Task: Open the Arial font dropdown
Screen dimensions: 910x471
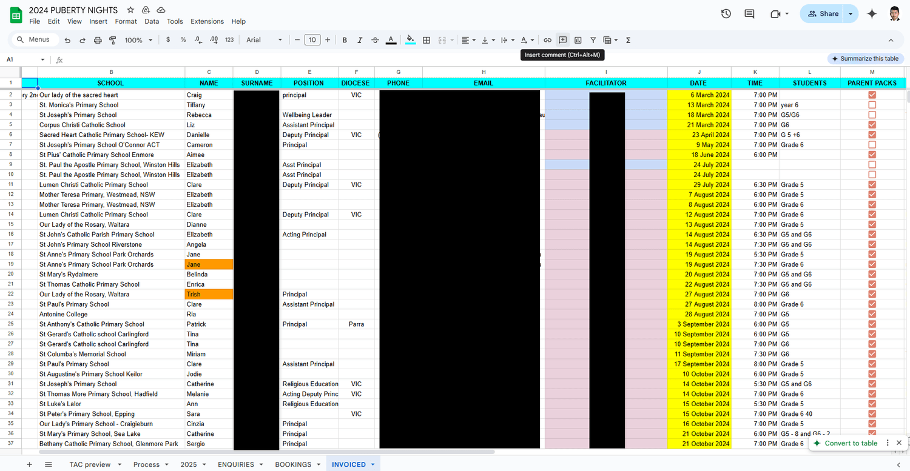Action: [x=265, y=40]
